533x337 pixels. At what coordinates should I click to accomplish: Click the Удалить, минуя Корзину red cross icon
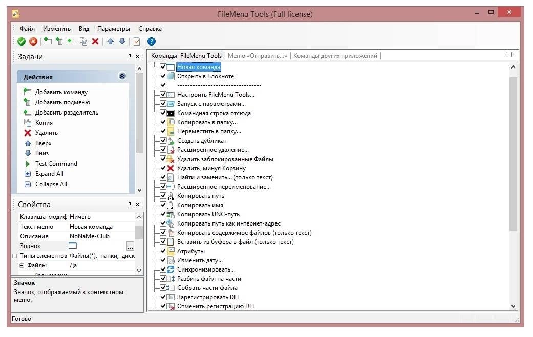(x=170, y=168)
